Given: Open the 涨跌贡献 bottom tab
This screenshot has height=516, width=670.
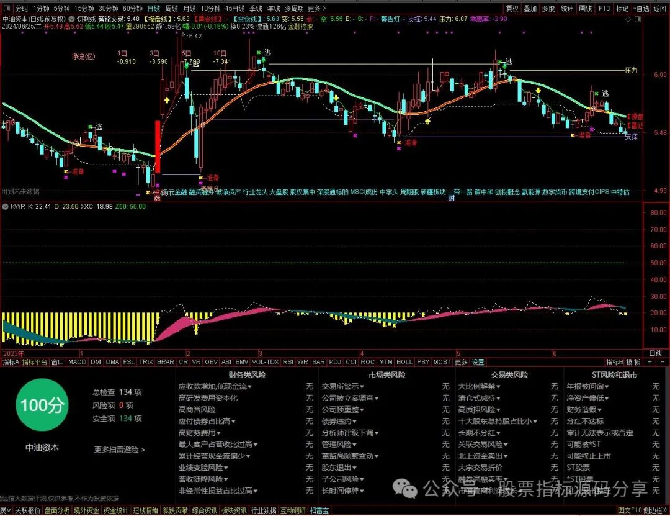Looking at the screenshot, I should (175, 510).
